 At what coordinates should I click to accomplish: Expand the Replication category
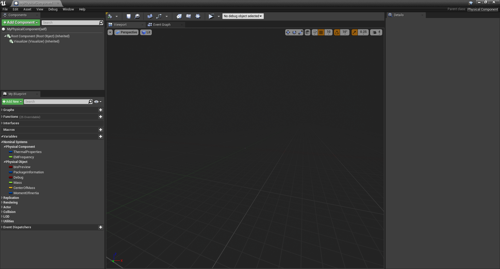pos(2,198)
